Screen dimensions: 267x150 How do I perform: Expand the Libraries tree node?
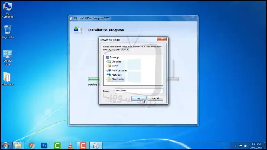point(106,62)
